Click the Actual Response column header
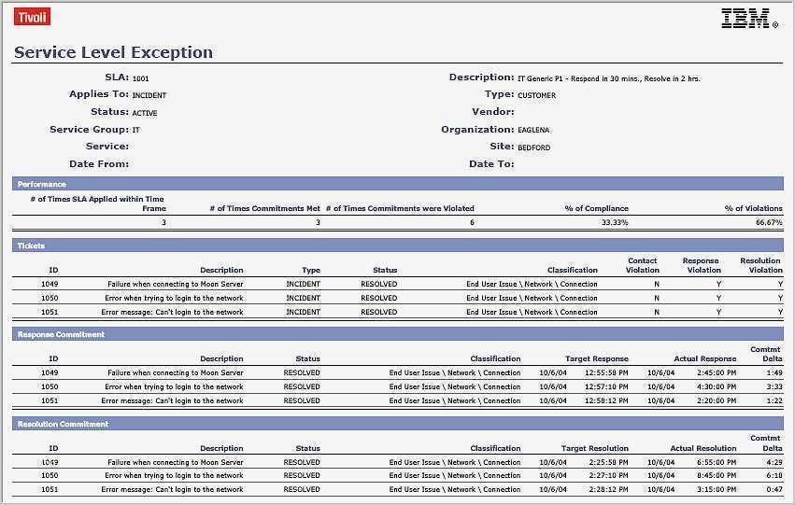 [x=704, y=358]
